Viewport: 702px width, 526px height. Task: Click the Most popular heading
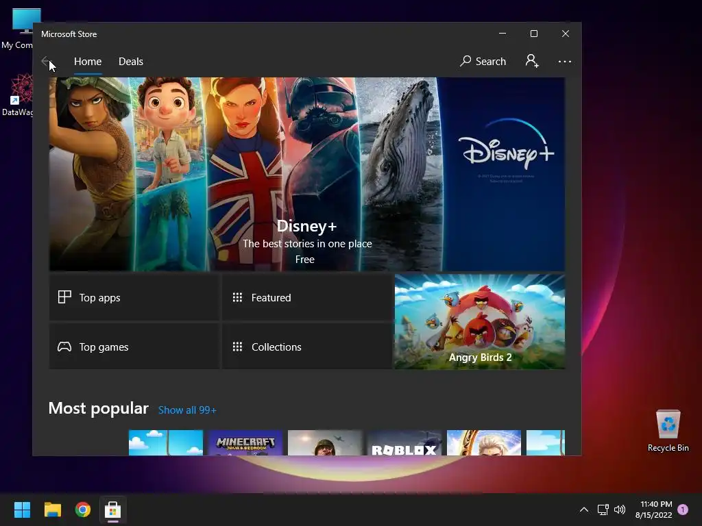tap(99, 408)
